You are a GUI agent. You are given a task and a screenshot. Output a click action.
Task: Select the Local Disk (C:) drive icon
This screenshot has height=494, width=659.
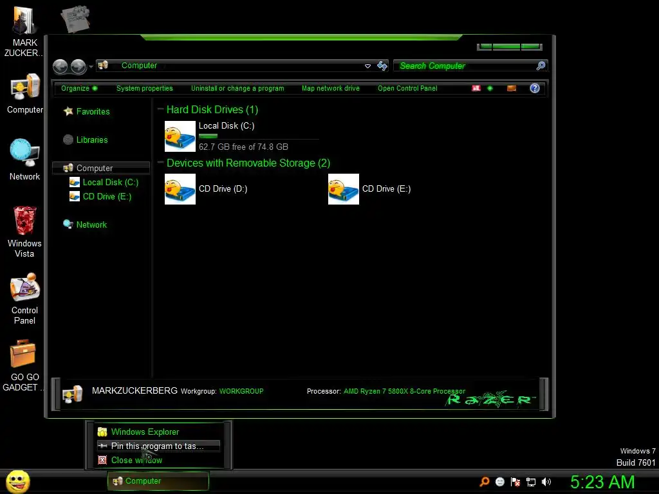tap(180, 136)
